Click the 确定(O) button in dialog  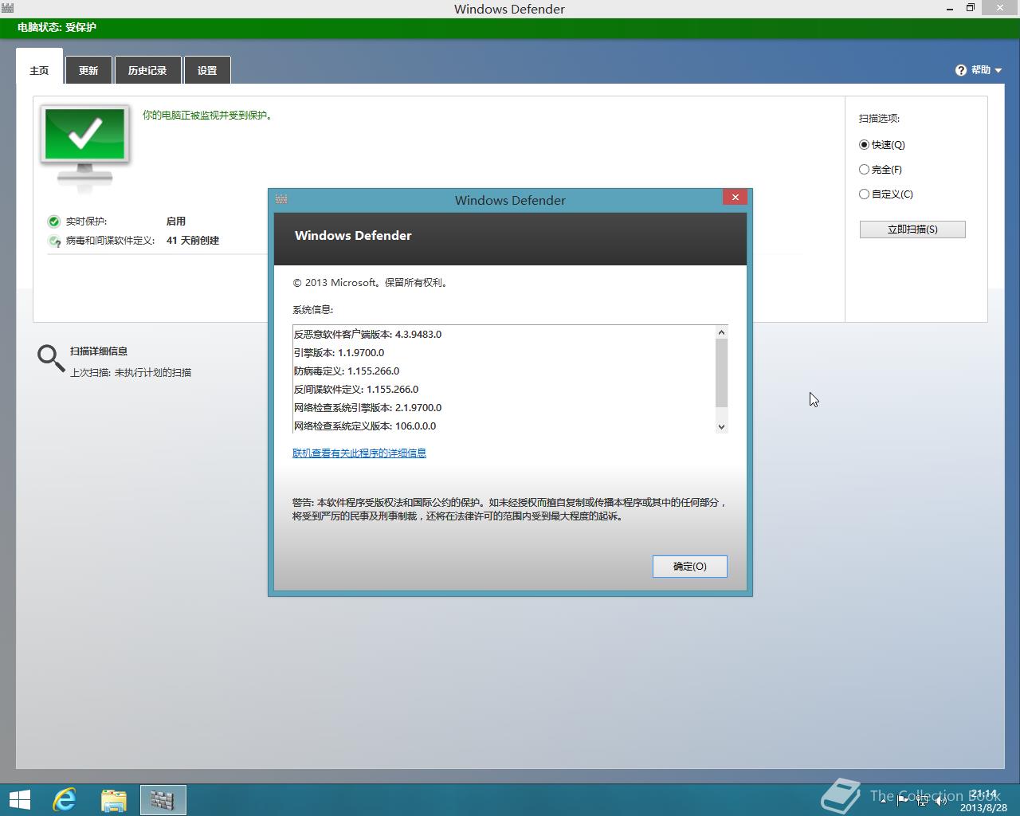coord(690,567)
